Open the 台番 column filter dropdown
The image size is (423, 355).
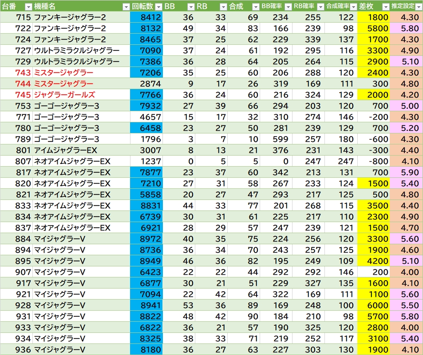click(x=28, y=7)
